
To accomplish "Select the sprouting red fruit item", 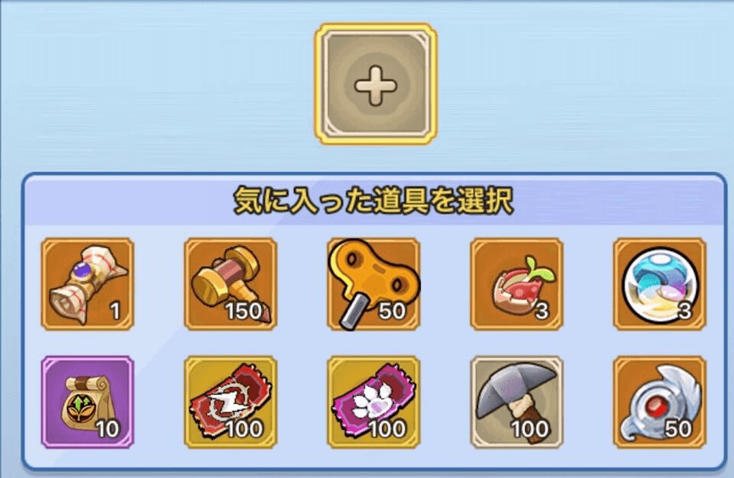I will click(x=517, y=284).
